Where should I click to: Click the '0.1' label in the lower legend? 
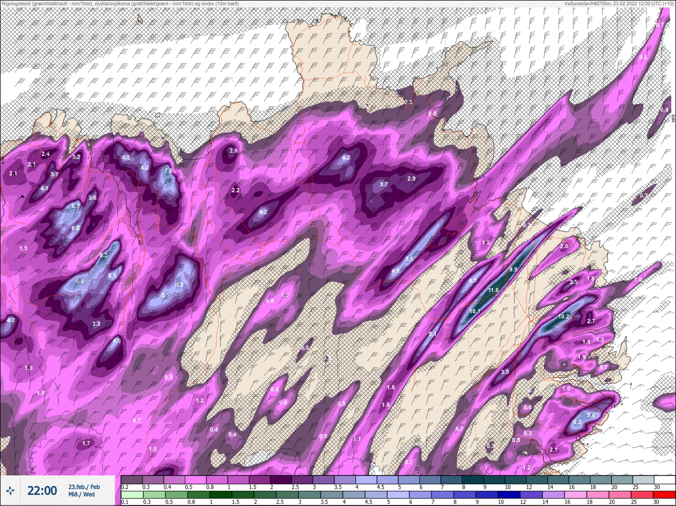pos(124,502)
